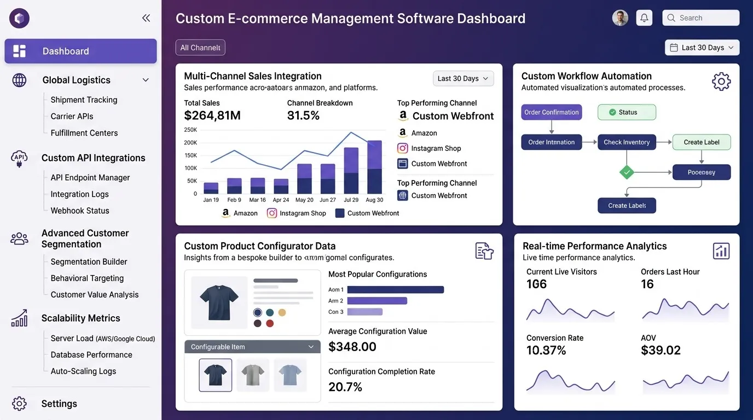Viewport: 753px width, 420px height.
Task: Open the Workflow Automation gear settings icon
Action: (721, 81)
